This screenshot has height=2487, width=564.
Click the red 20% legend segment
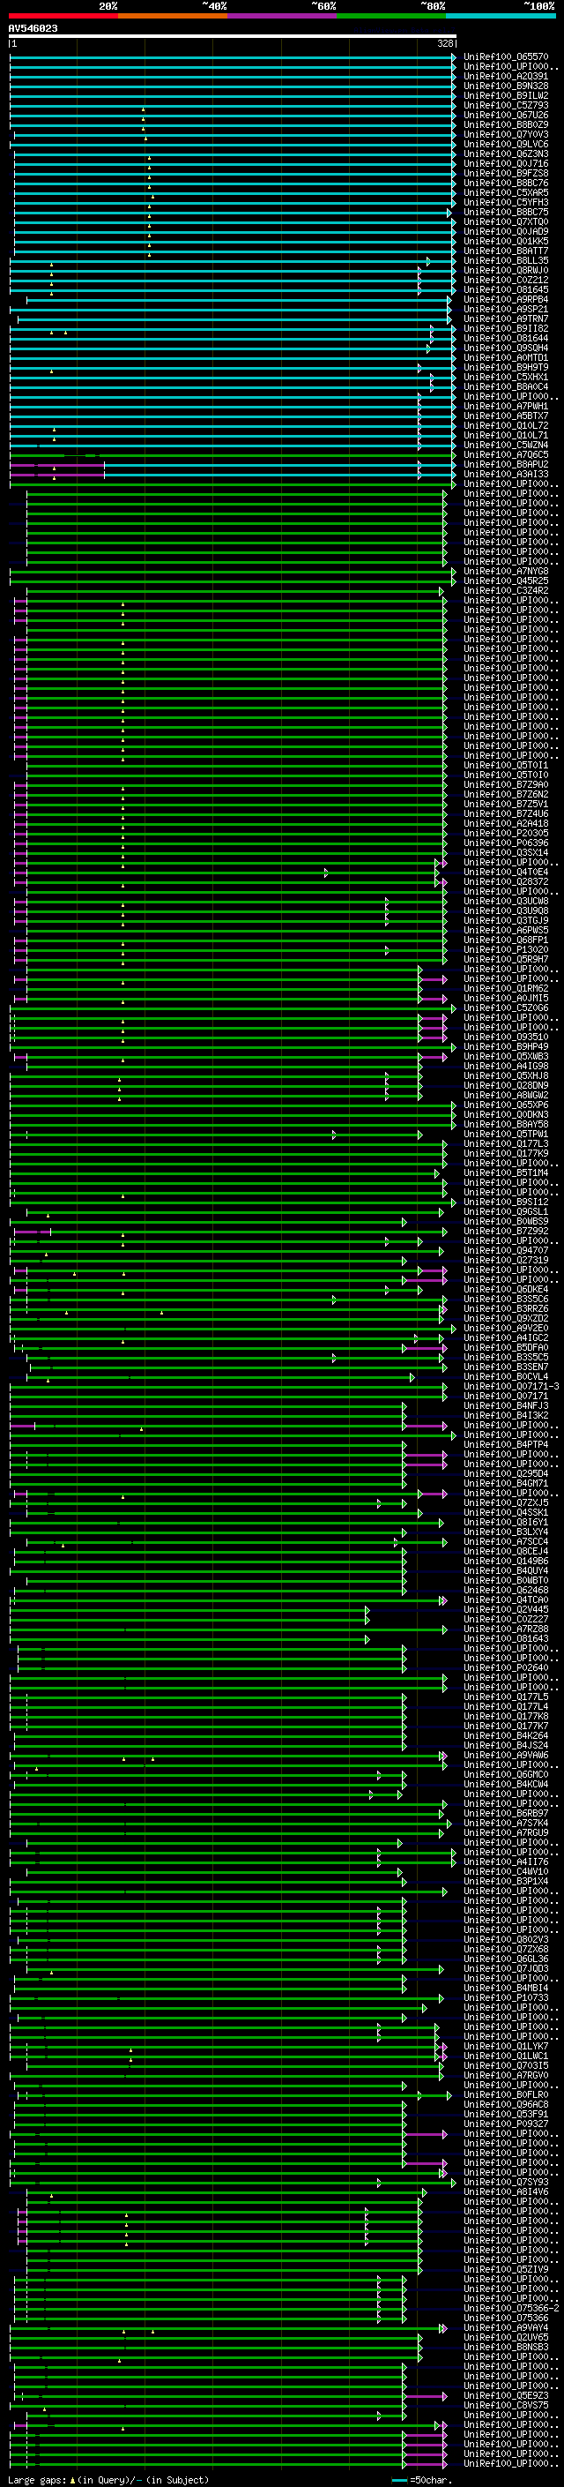tap(63, 16)
